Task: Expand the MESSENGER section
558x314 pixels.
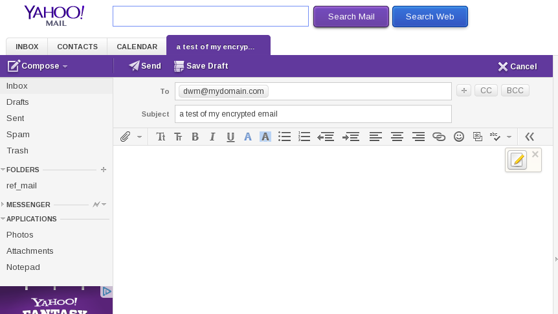Action: click(x=3, y=205)
